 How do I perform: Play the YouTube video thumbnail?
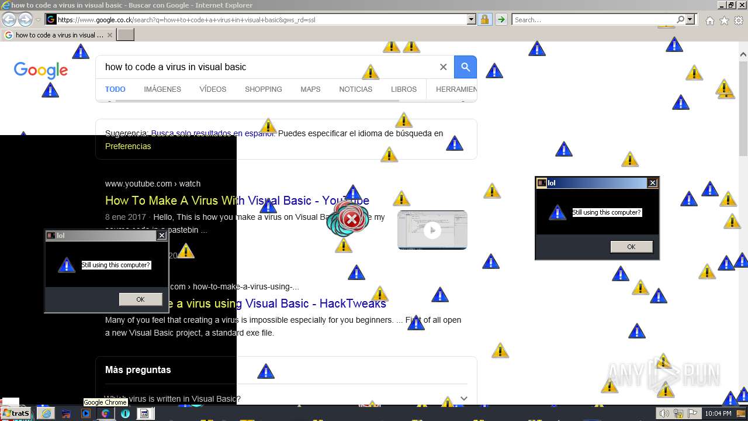pos(432,230)
